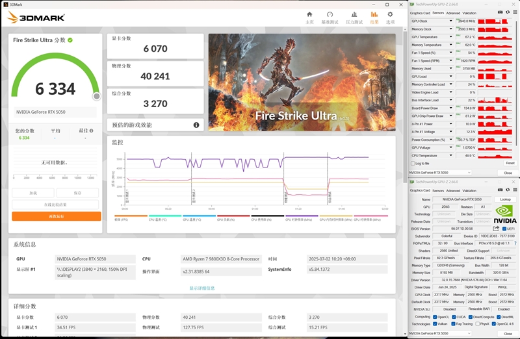Screen dimensions: 520x339
Task: Toggle the OpenCL checkbox
Action: [435, 317]
